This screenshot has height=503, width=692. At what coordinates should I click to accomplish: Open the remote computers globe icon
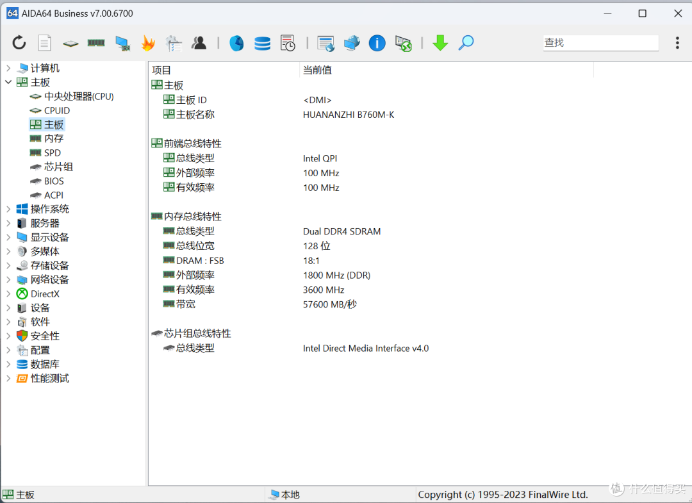(352, 43)
